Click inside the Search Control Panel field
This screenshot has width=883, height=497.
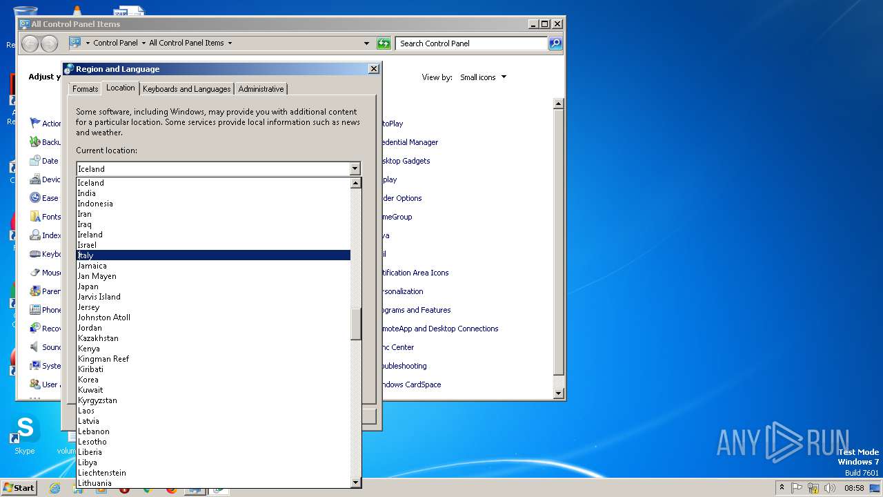pos(473,43)
